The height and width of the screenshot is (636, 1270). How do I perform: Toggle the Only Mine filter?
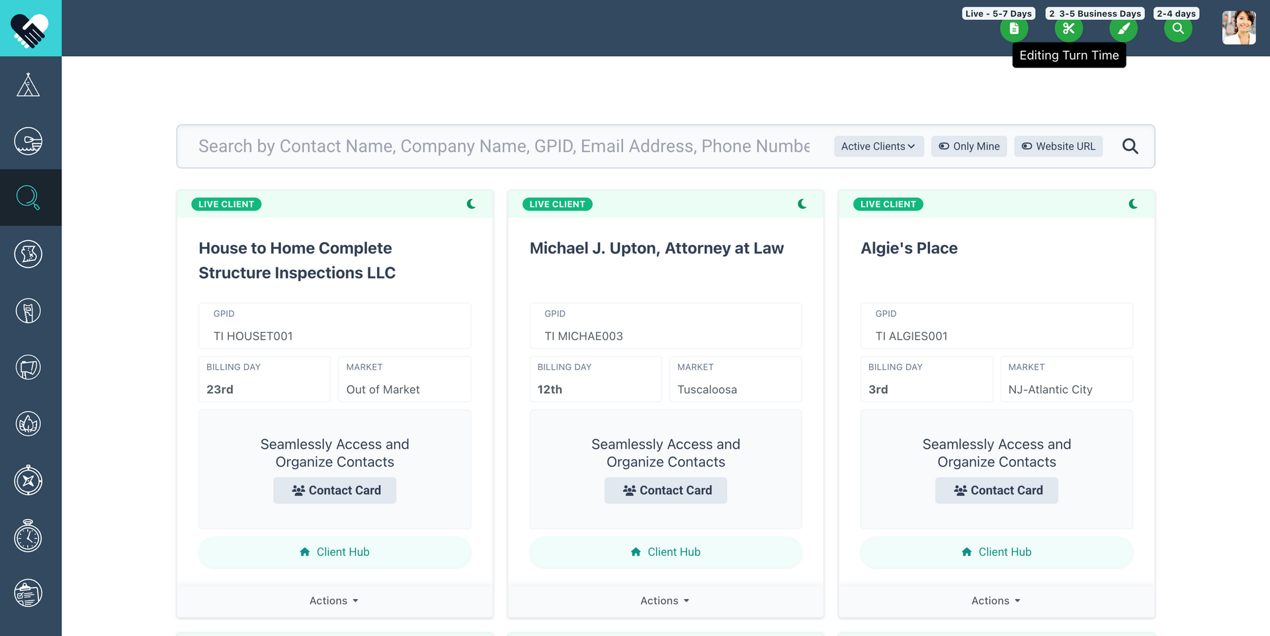[x=969, y=146]
